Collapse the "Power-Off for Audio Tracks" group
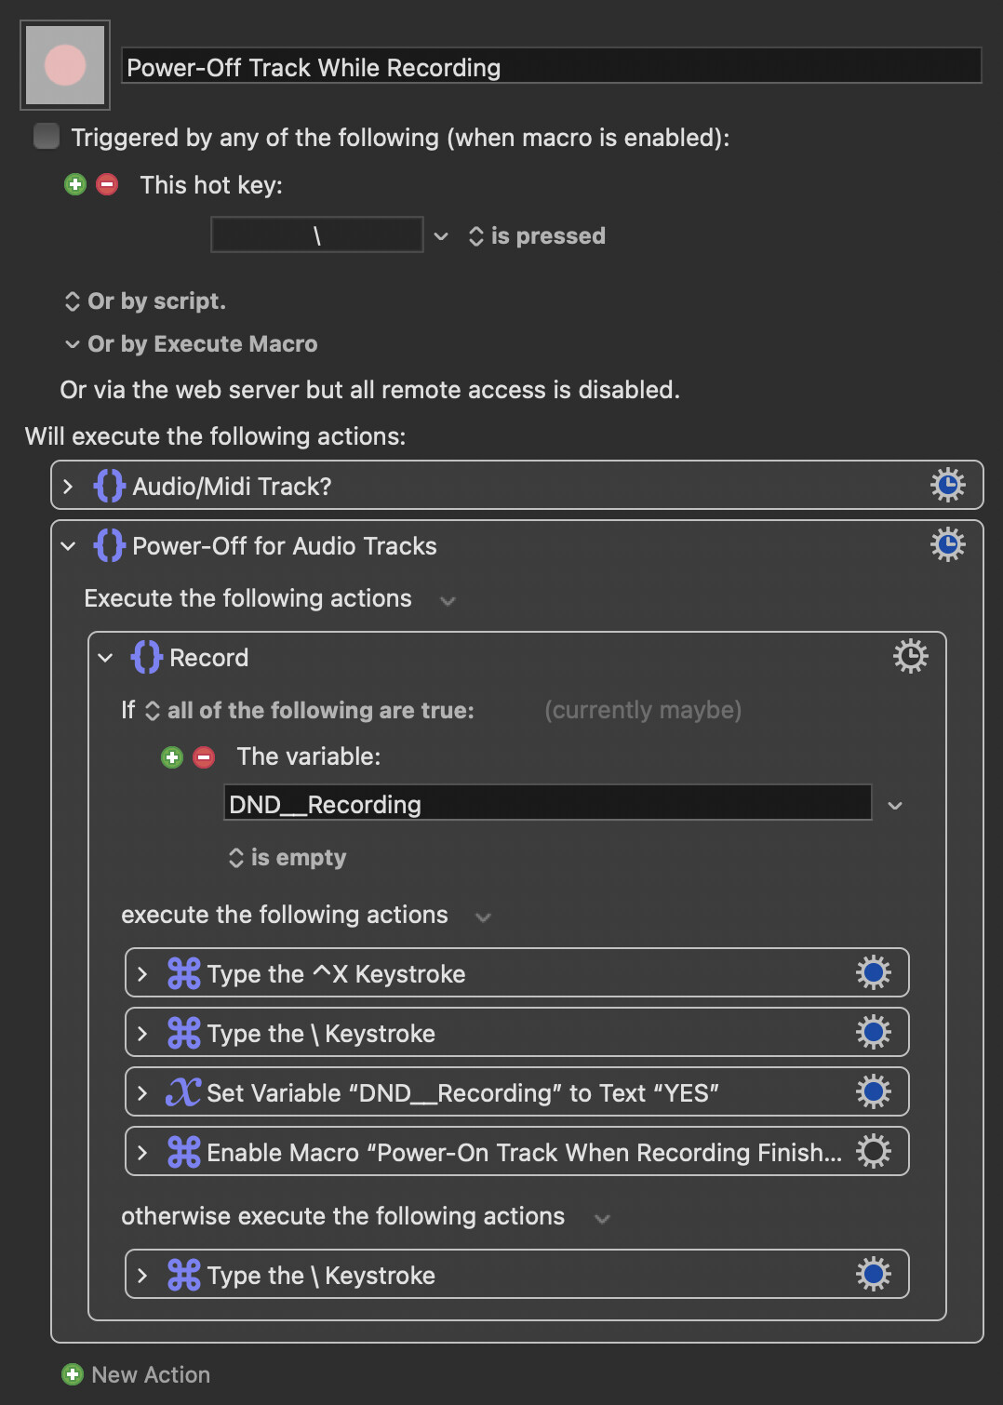This screenshot has width=1003, height=1405. [x=68, y=546]
